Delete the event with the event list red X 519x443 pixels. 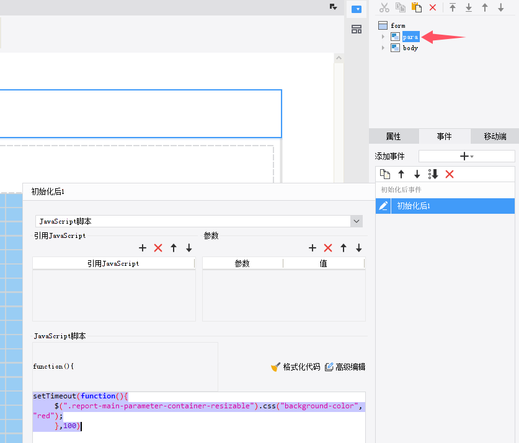point(450,174)
